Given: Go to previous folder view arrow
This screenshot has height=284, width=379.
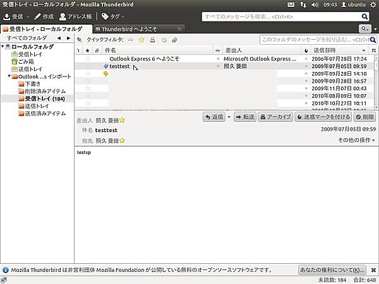Looking at the screenshot, I should (59, 38).
